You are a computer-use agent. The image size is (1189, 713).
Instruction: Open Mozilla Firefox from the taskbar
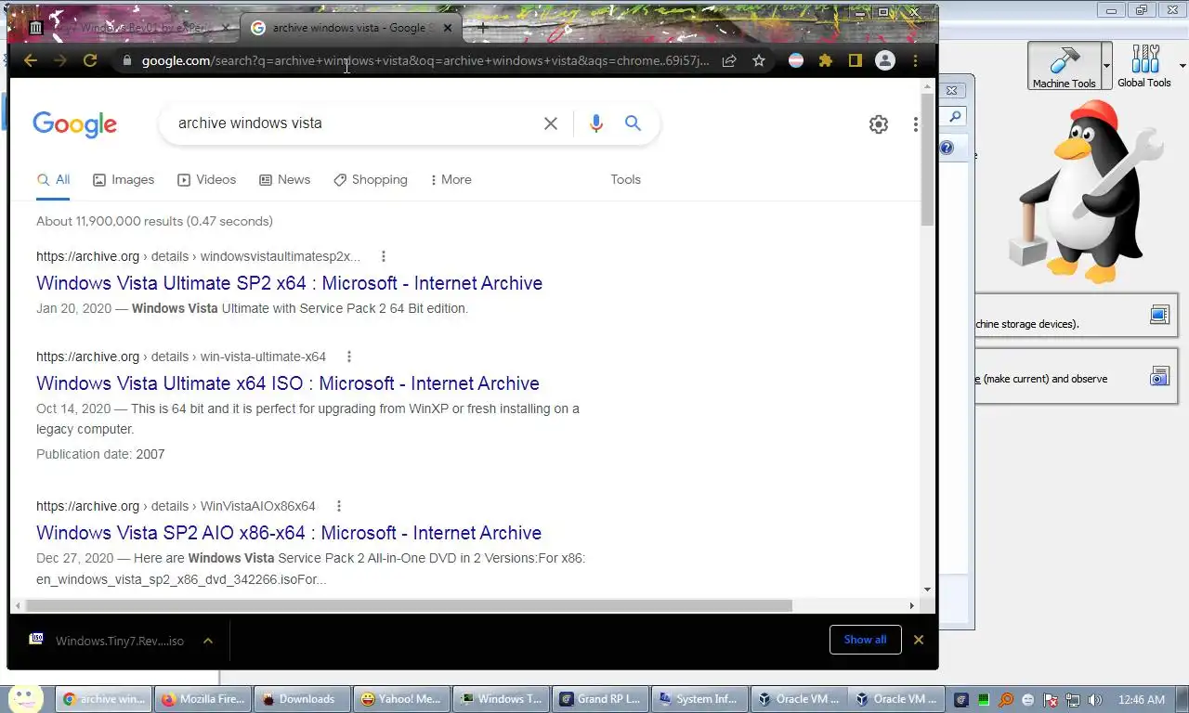201,699
